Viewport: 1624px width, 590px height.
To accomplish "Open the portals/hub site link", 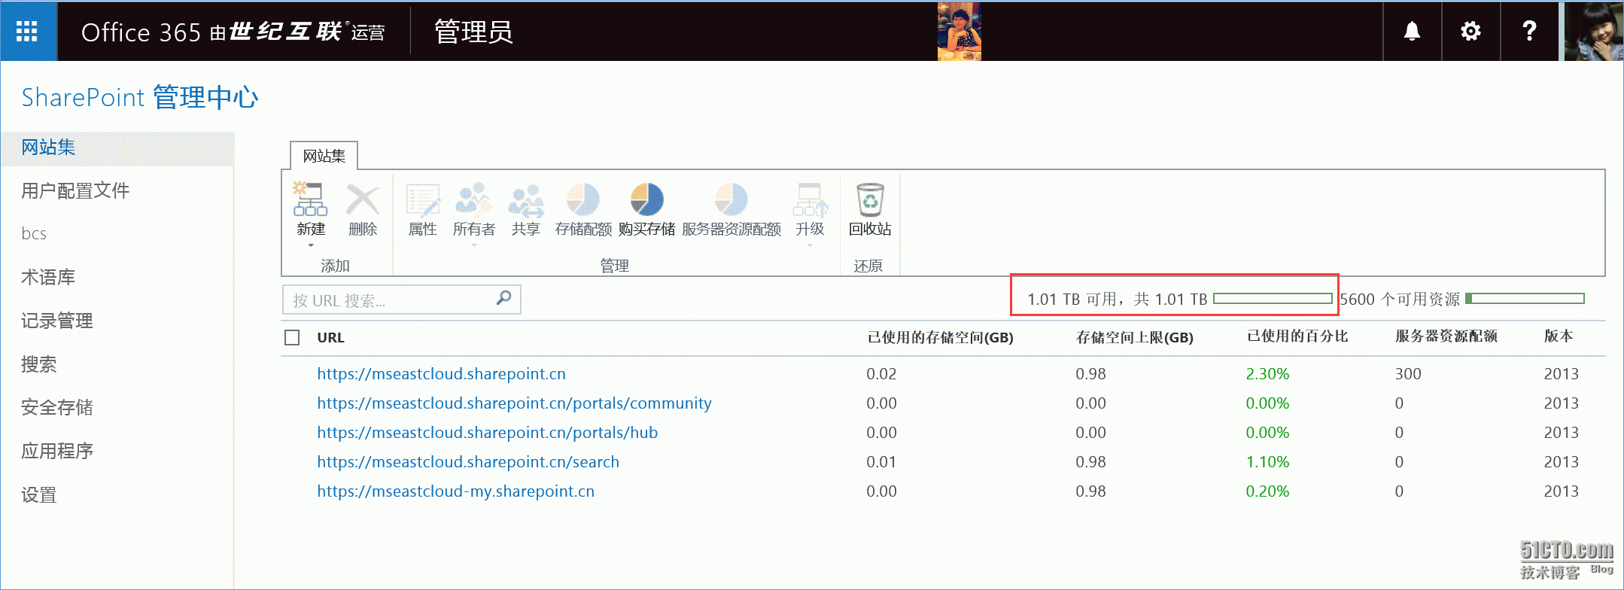I will 487,432.
